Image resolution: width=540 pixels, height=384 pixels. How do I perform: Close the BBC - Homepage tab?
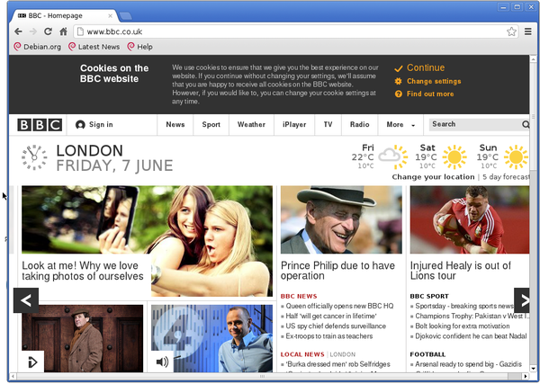[x=110, y=15]
